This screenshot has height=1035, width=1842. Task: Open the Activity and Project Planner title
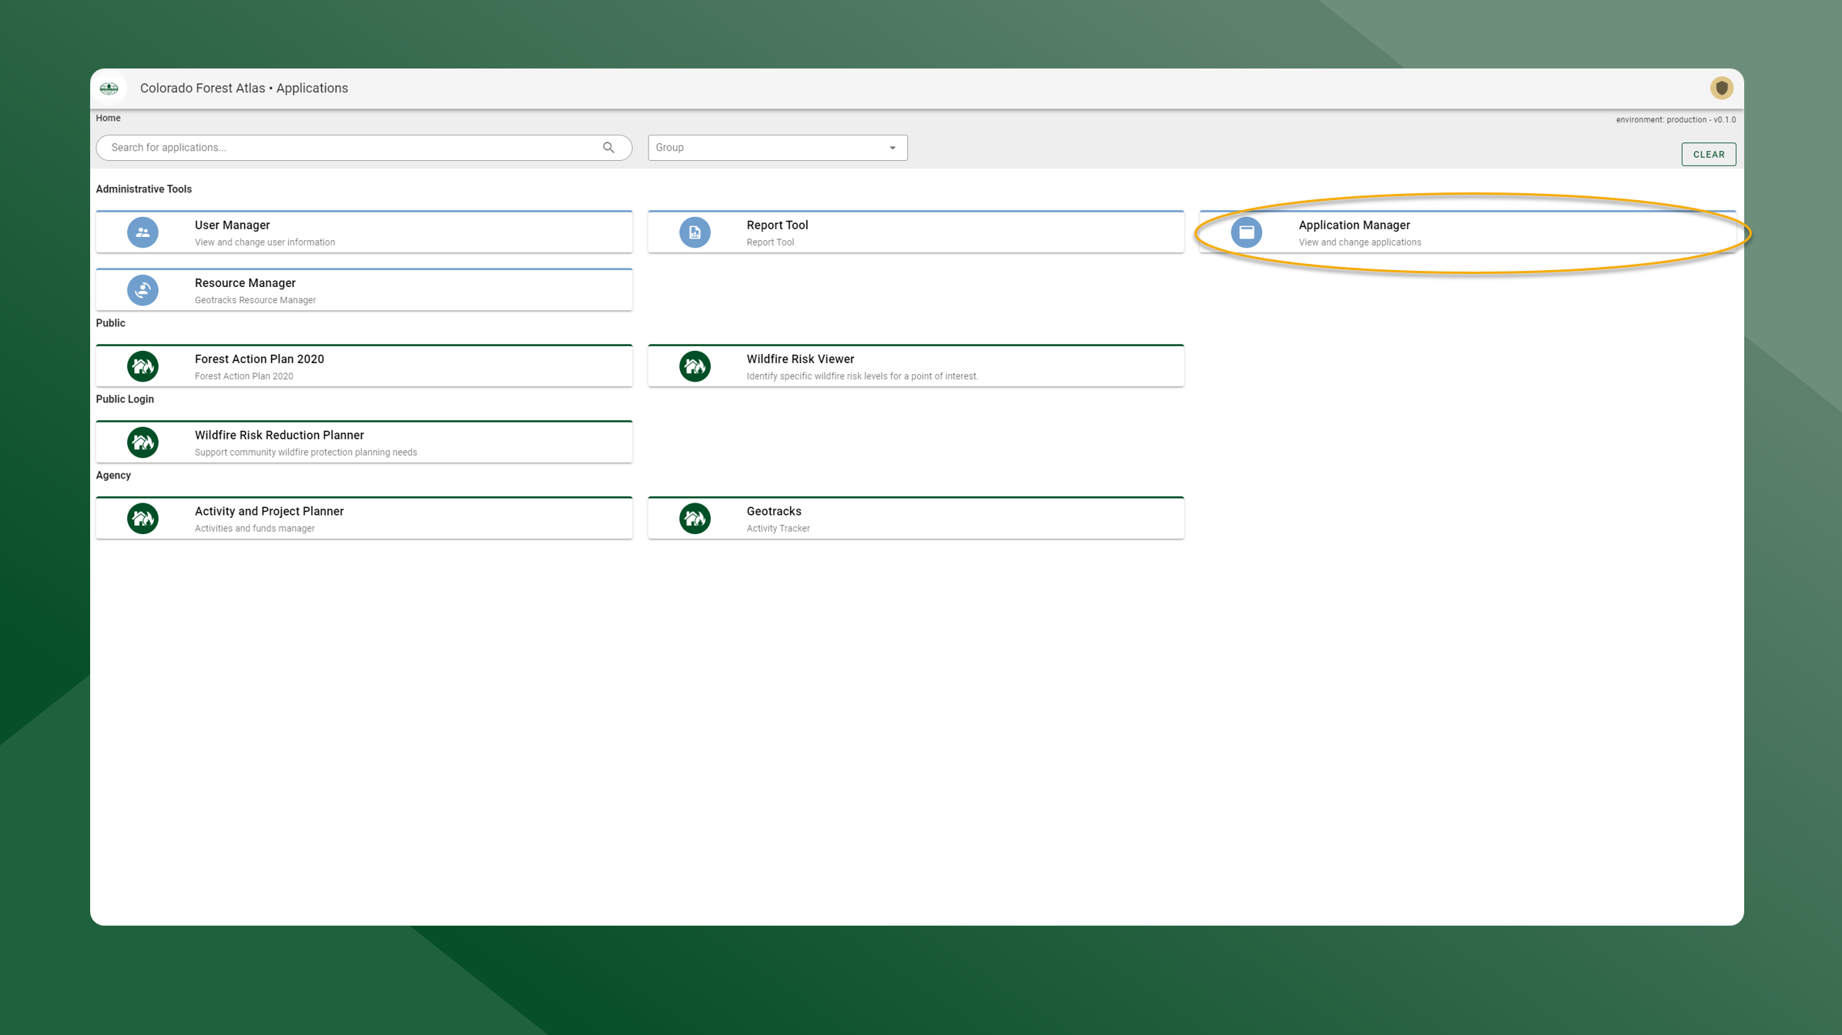coord(270,512)
